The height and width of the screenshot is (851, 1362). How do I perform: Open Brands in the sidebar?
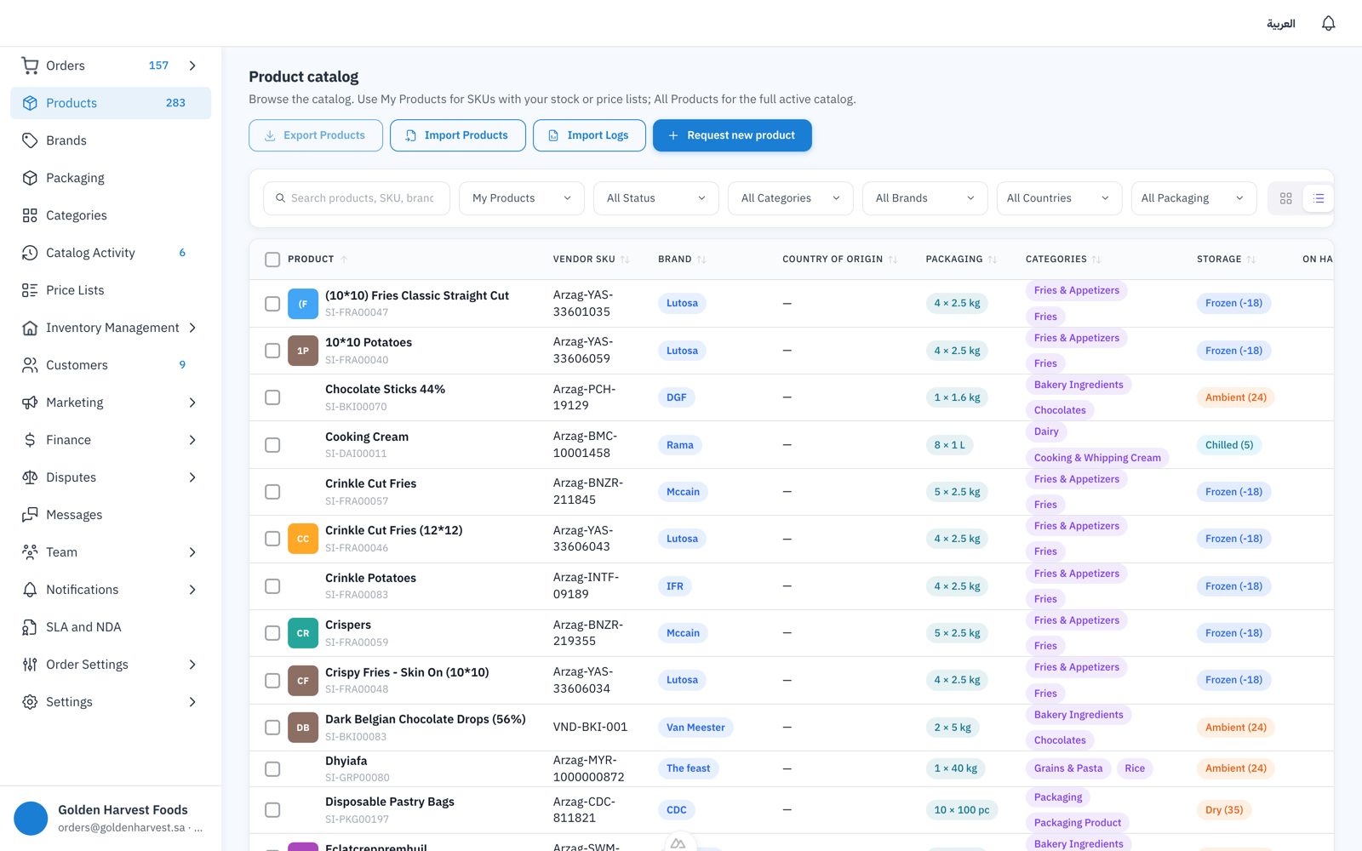pos(111,140)
